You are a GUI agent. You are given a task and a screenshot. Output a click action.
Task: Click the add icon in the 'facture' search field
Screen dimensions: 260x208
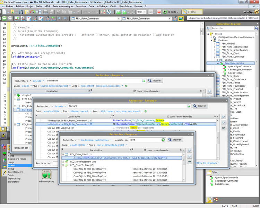(189, 106)
